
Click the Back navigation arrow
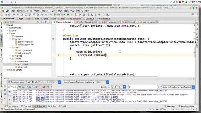point(42,15)
